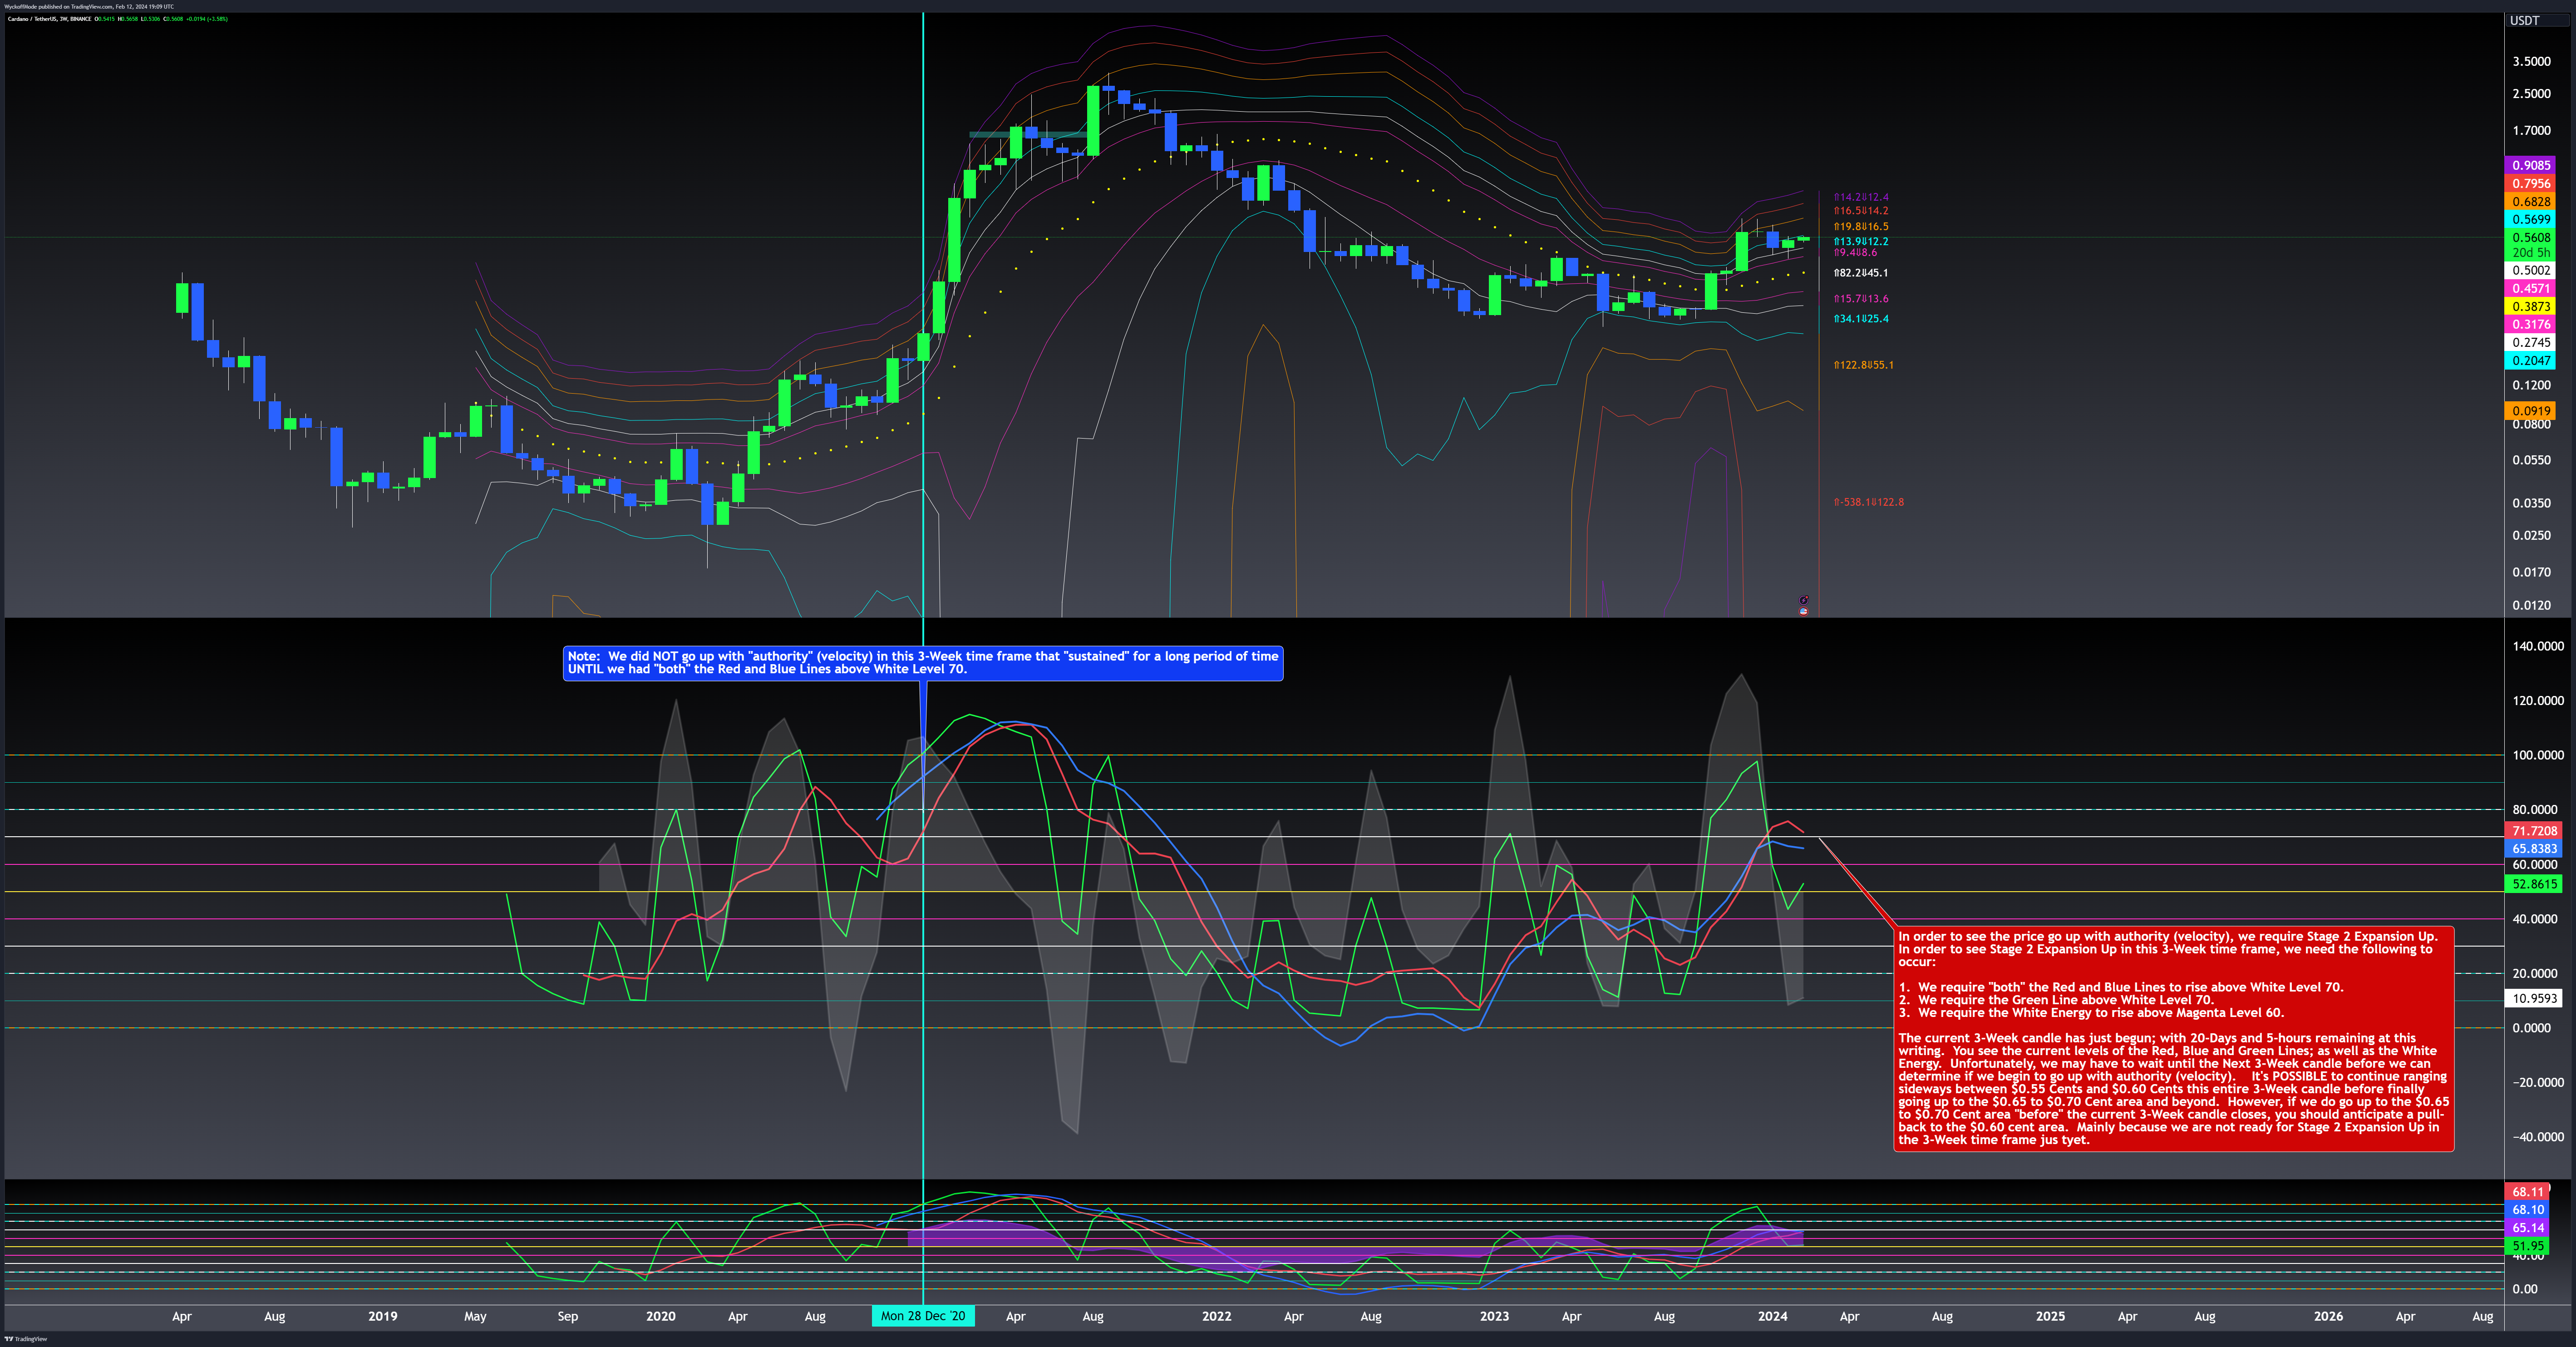Click the white 10.9593 indicator value label
Screen dimensions: 2576x1347
coord(2534,998)
